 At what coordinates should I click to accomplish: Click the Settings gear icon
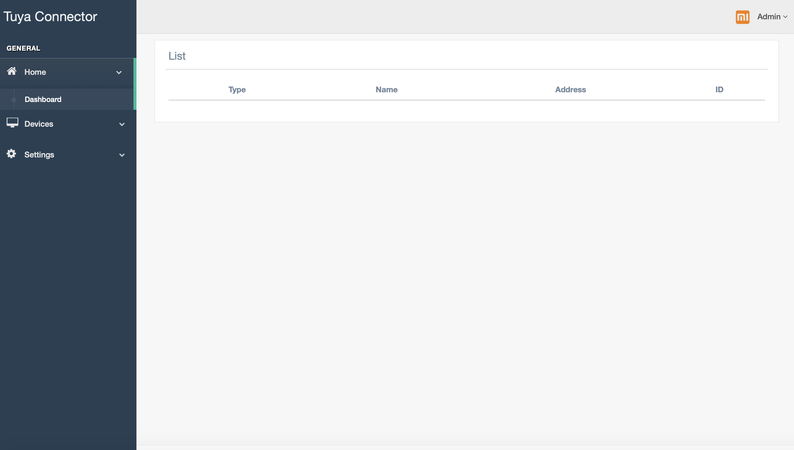pyautogui.click(x=11, y=154)
